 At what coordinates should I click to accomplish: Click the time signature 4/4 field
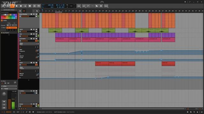[x=52, y=7]
